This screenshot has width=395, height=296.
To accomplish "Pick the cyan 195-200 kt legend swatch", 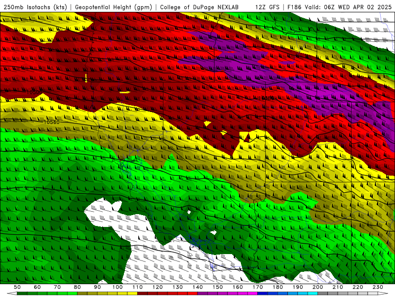I will click(313, 294).
